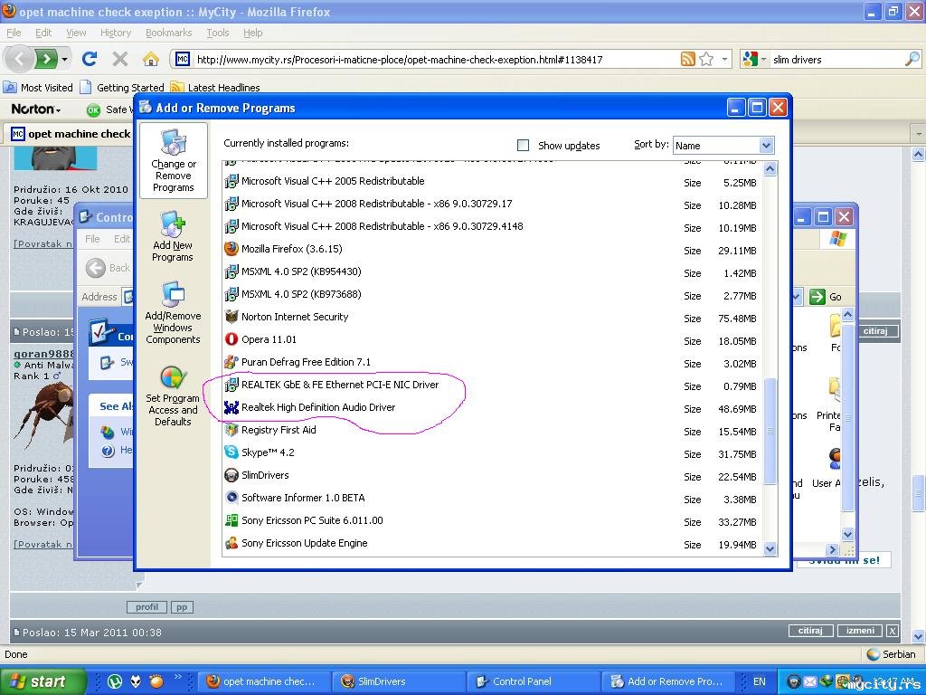Screen dimensions: 926x695
Task: Click the goran9888 username link
Action: tap(44, 354)
